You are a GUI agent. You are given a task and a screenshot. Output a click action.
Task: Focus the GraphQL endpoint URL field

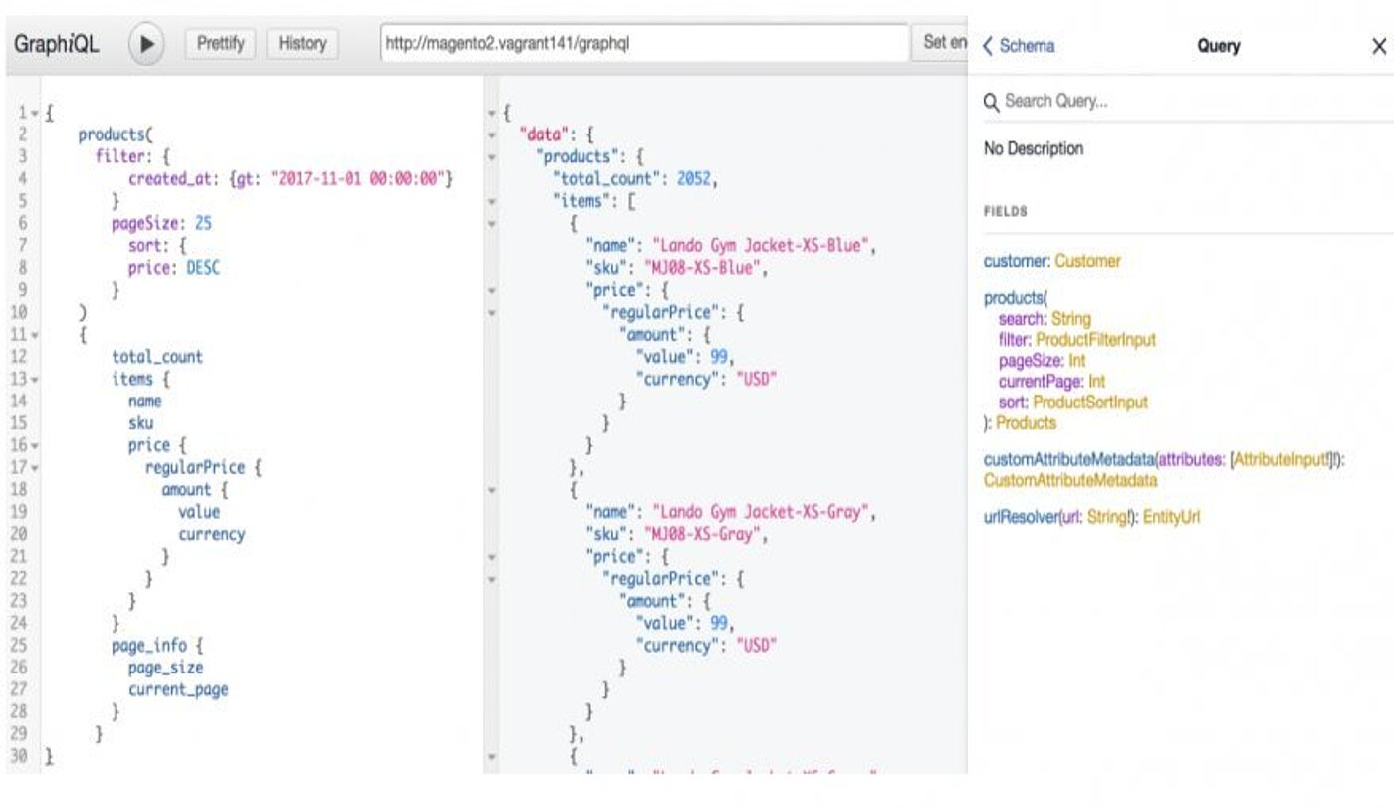(644, 44)
